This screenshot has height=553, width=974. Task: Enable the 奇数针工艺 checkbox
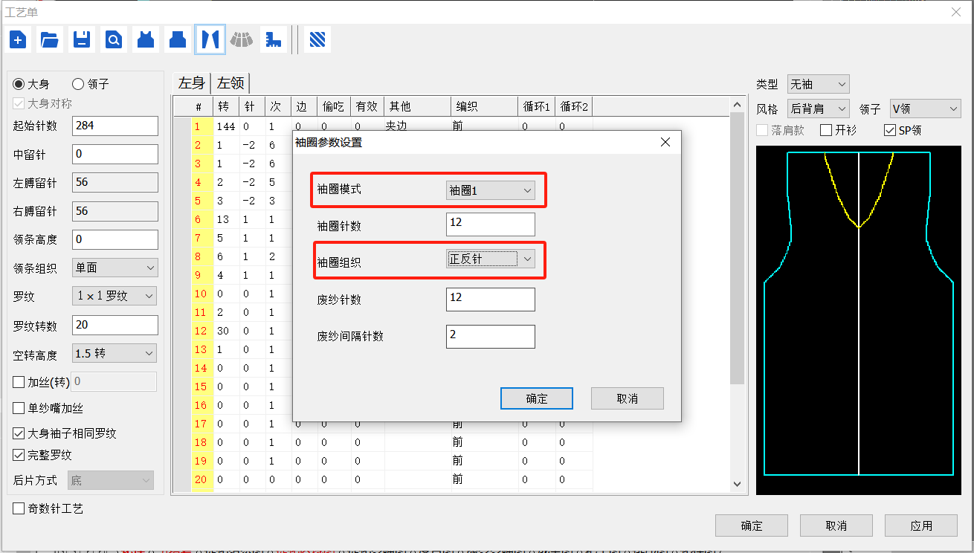(19, 508)
